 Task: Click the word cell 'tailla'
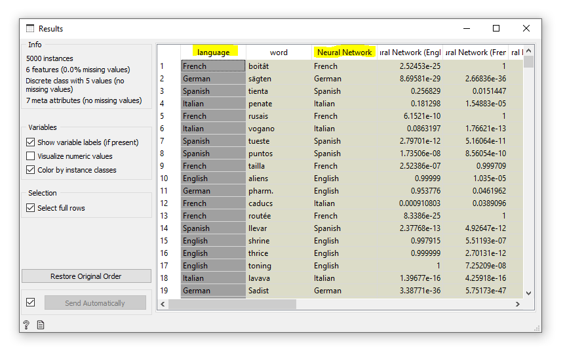[x=279, y=166]
